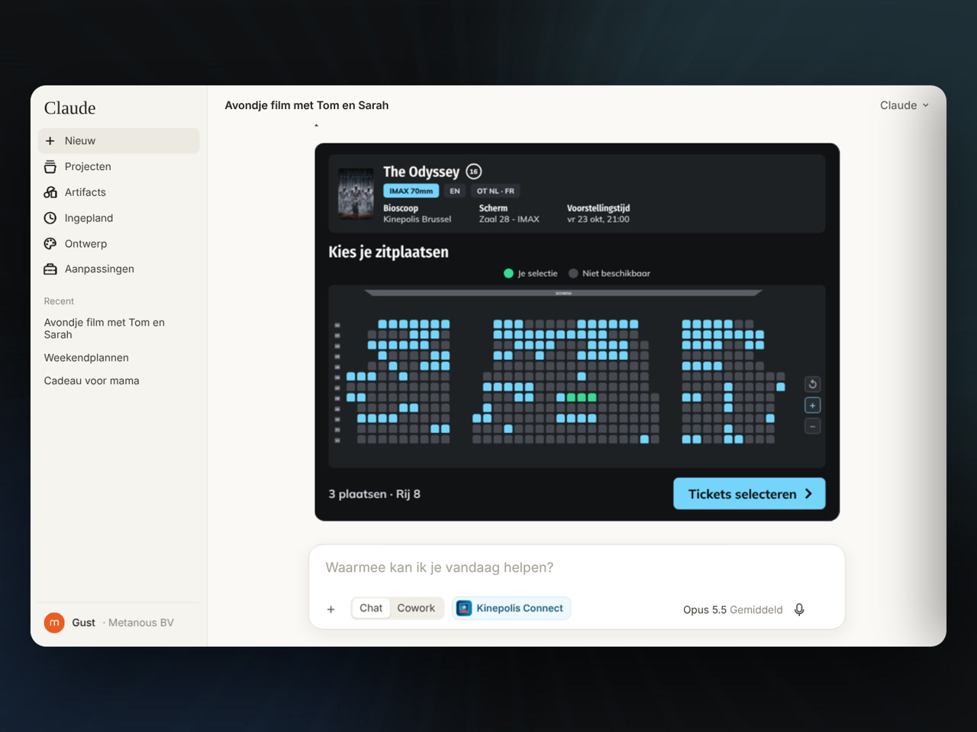Click the Tickets selecteren button
The height and width of the screenshot is (732, 977).
click(x=750, y=494)
